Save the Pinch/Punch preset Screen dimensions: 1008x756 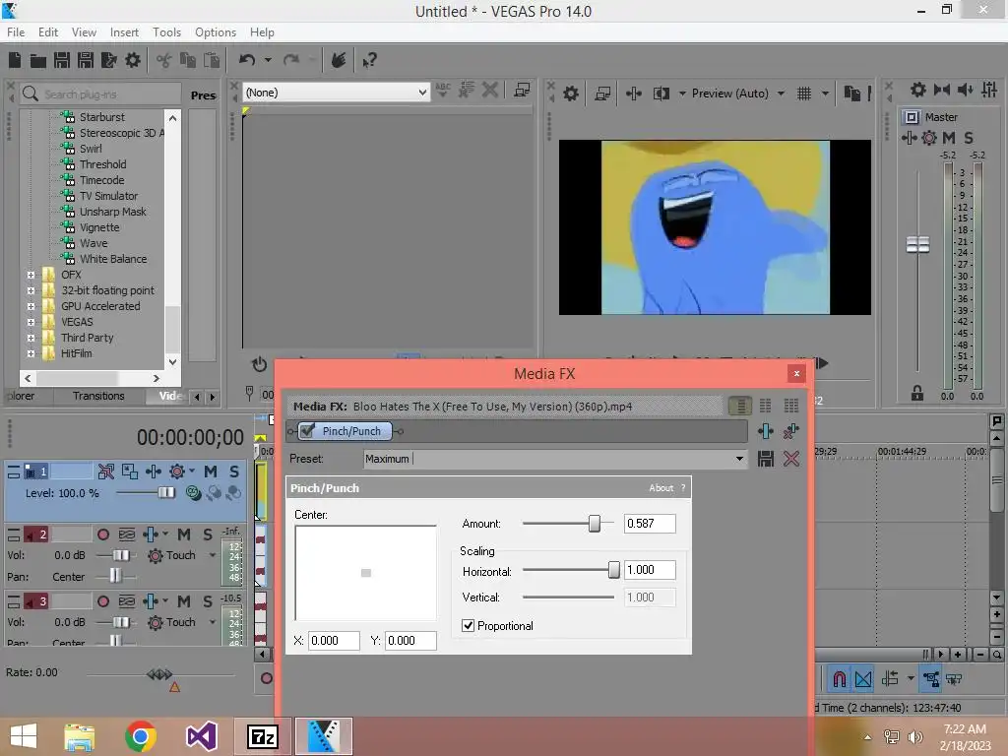(x=765, y=459)
